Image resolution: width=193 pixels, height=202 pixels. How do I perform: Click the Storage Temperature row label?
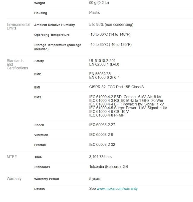(x=58, y=47)
